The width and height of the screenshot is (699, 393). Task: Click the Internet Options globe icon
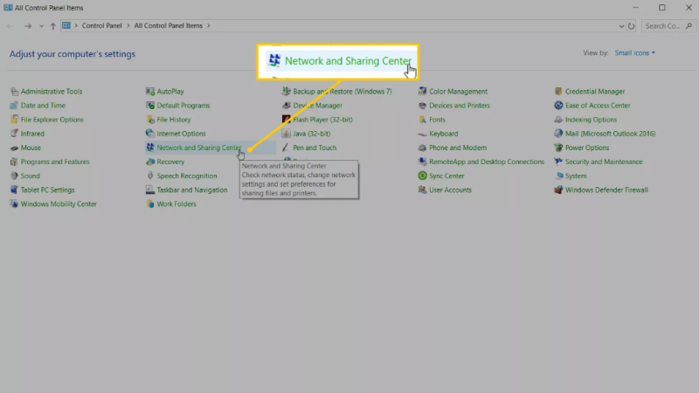point(149,134)
